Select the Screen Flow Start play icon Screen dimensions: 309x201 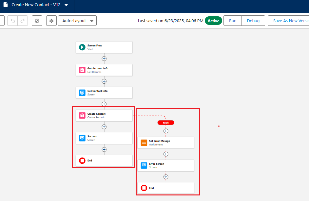(x=82, y=47)
